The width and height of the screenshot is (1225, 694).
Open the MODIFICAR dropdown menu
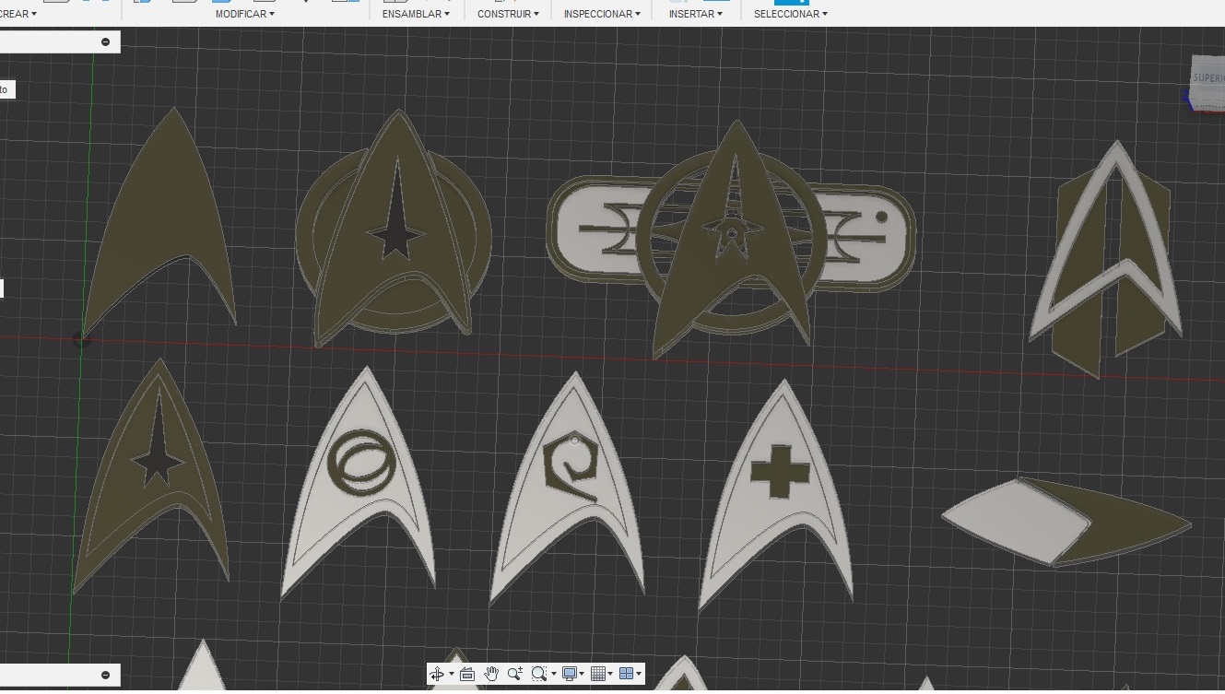click(x=242, y=13)
